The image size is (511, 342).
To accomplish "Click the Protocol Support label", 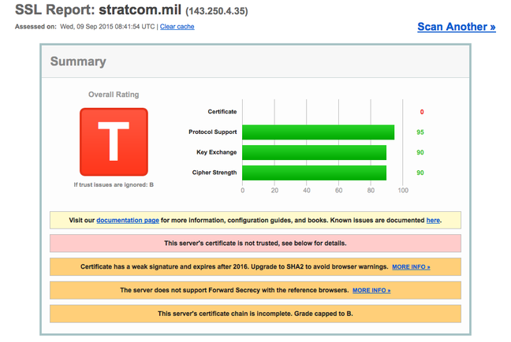I will (x=212, y=132).
